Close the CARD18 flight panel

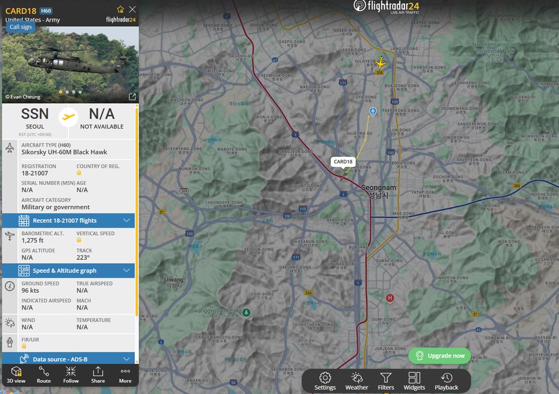pyautogui.click(x=132, y=9)
